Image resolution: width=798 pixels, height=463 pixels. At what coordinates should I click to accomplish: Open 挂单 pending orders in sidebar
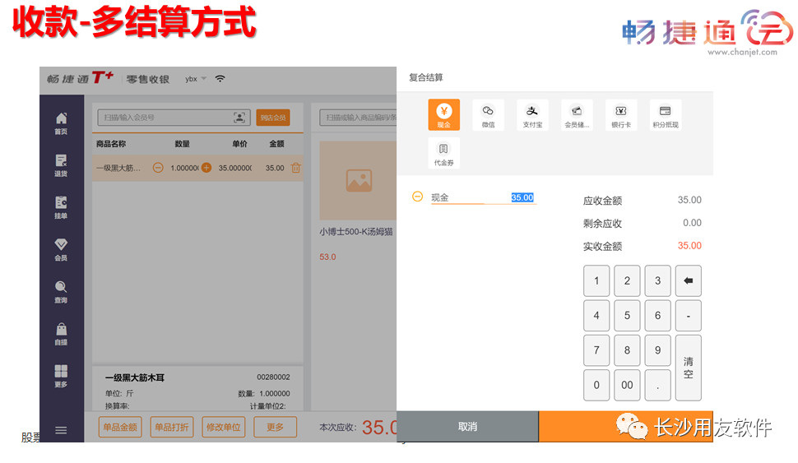coord(61,207)
